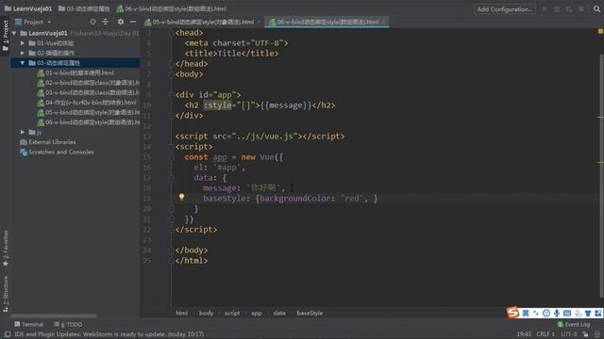
Task: Expand the js folder arrow
Action: pos(23,132)
